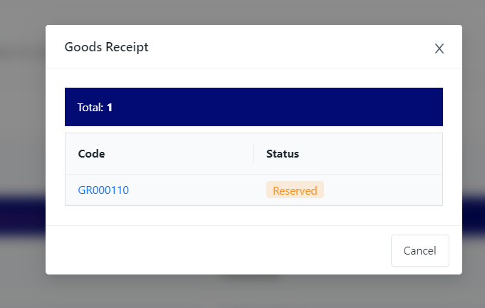Click the X icon in dialog header
485x308 pixels.
click(439, 48)
